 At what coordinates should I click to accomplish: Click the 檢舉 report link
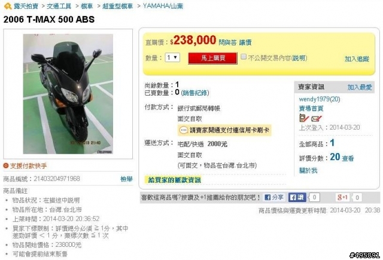126,179
